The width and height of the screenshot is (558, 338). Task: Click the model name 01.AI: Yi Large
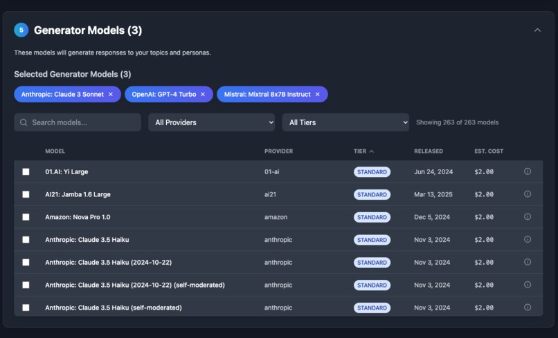(x=66, y=171)
